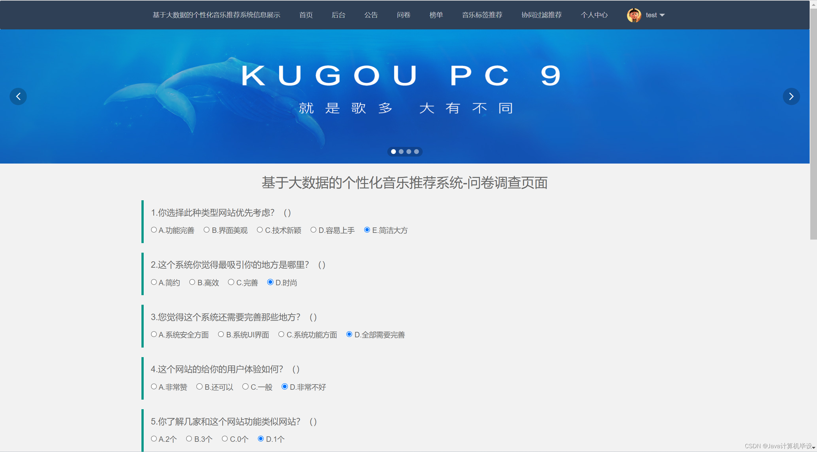
Task: Select the fourth carousel indicator dot
Action: point(416,152)
